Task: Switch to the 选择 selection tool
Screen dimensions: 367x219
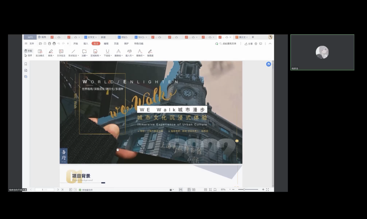Action: click(x=28, y=55)
